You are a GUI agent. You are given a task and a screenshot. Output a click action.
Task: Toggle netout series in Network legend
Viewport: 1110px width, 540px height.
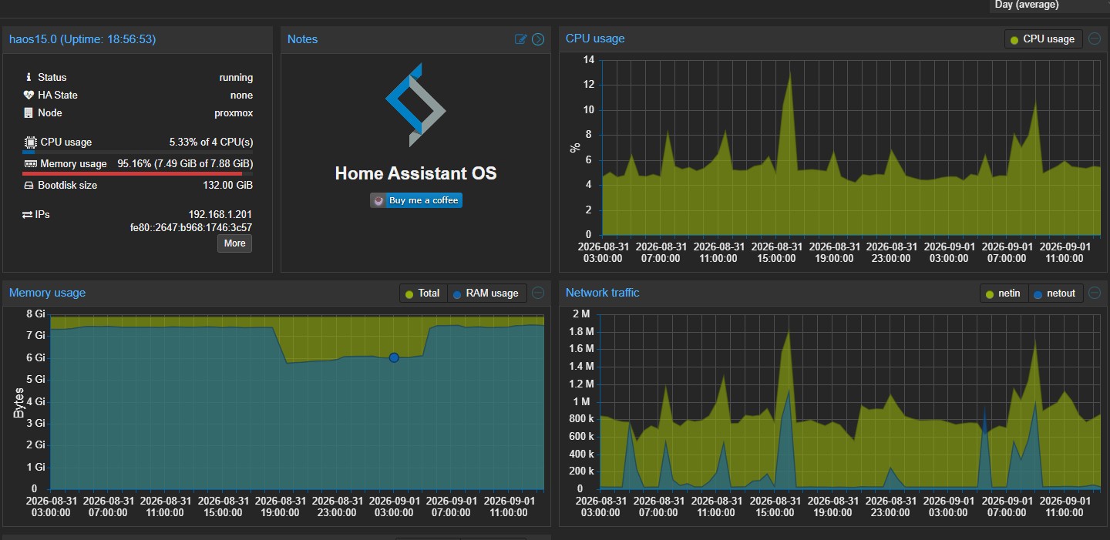(1054, 293)
